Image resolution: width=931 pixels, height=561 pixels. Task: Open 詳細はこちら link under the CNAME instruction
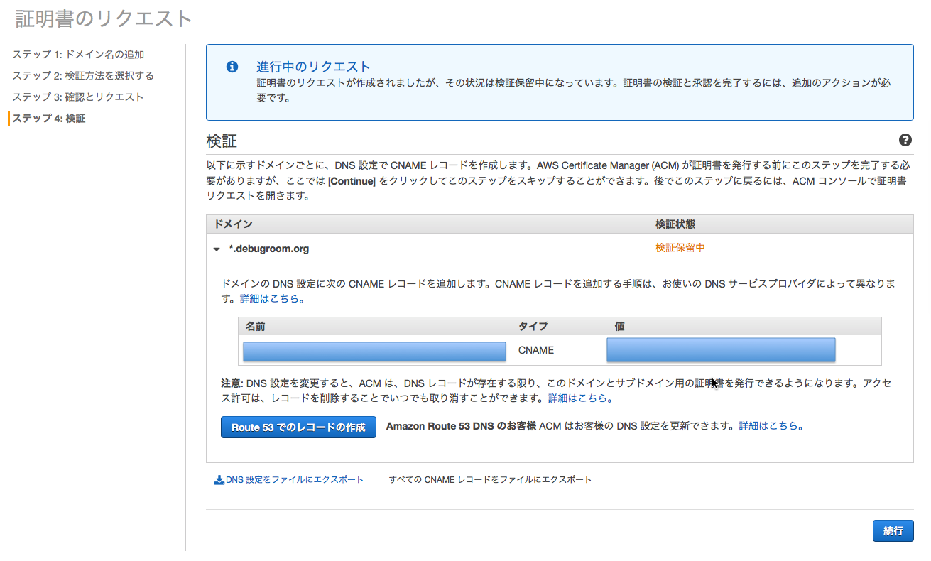pos(273,299)
